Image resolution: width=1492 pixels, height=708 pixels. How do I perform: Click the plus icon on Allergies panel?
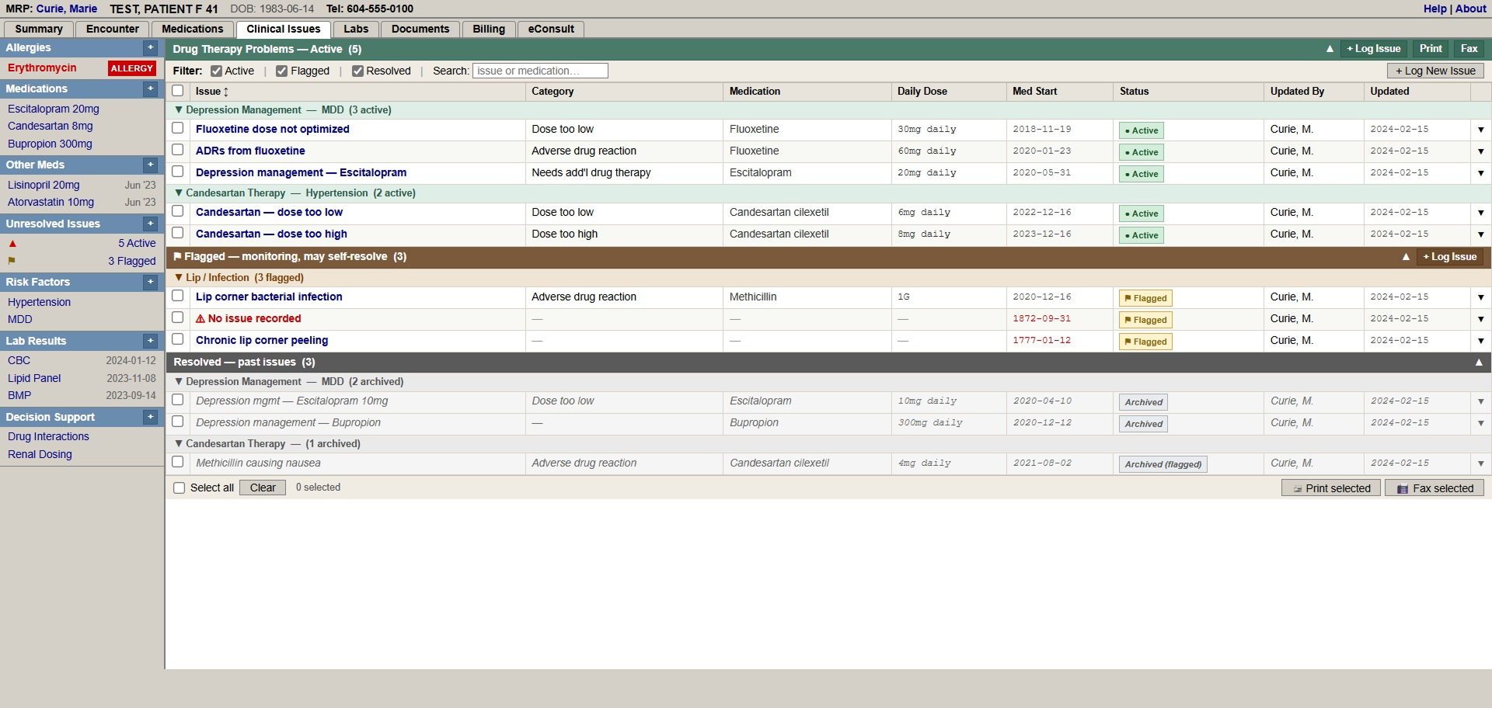pyautogui.click(x=151, y=48)
